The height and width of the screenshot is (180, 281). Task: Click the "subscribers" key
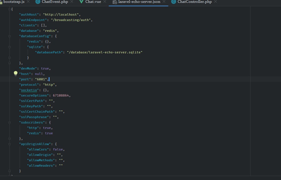point(32,122)
